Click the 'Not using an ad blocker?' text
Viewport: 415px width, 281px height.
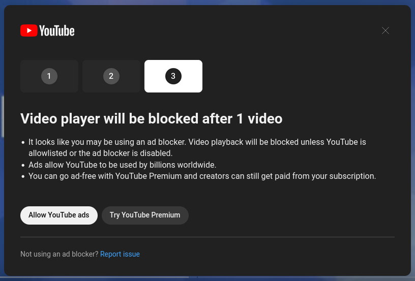[59, 254]
